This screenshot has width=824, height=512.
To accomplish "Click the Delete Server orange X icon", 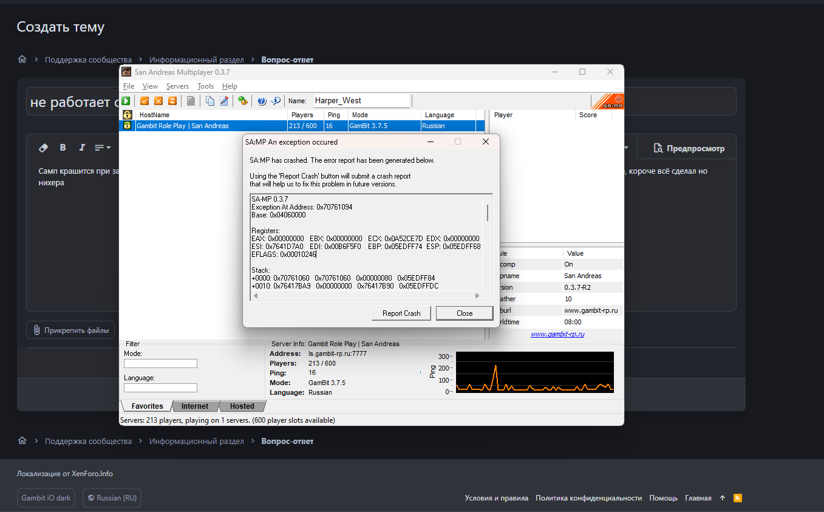I will (x=158, y=101).
